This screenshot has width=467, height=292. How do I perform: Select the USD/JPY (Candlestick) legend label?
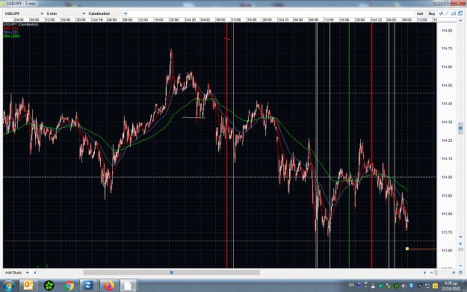coord(21,25)
